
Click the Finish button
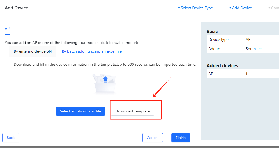click(x=181, y=138)
